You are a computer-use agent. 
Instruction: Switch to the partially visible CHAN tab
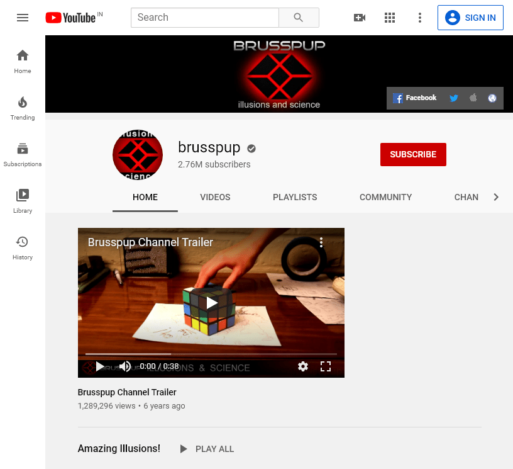tap(466, 197)
